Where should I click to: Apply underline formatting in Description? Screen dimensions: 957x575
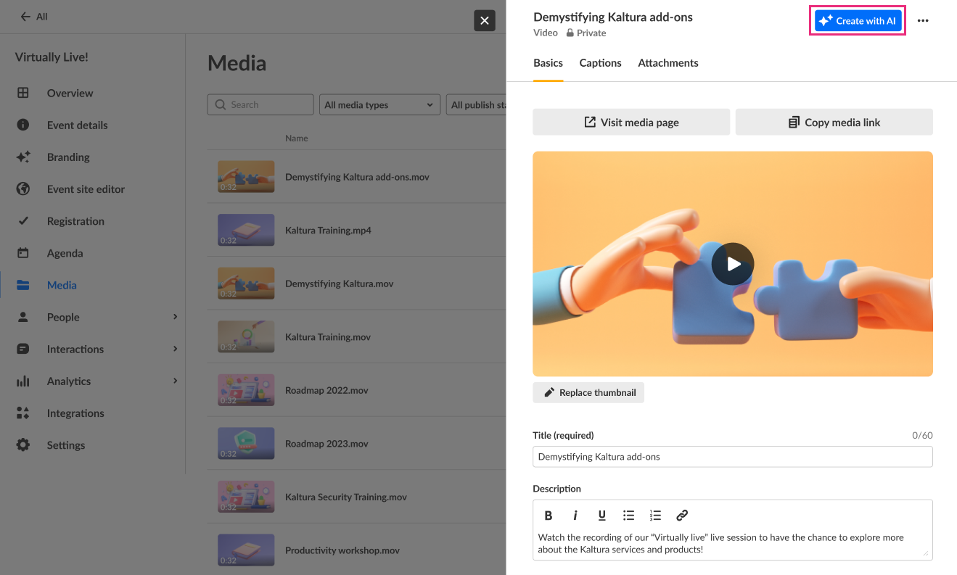click(602, 516)
